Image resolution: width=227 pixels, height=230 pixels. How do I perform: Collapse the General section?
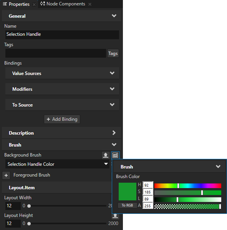(x=114, y=16)
